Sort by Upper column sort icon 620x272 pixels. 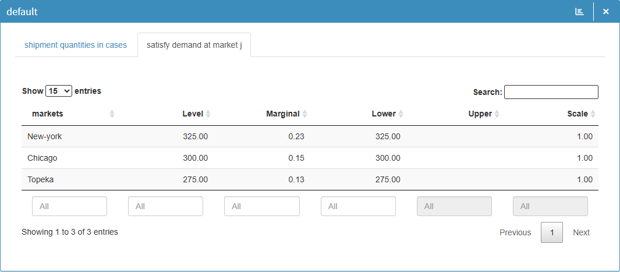click(x=497, y=114)
